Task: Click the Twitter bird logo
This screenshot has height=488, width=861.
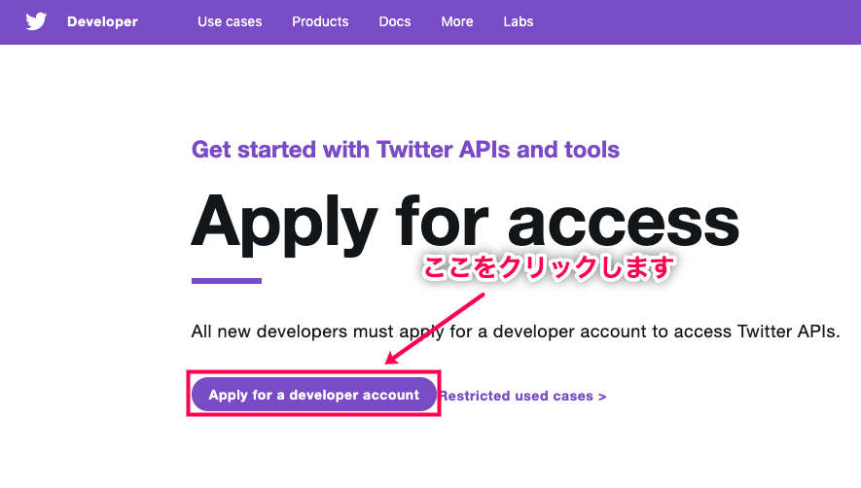Action: click(36, 21)
